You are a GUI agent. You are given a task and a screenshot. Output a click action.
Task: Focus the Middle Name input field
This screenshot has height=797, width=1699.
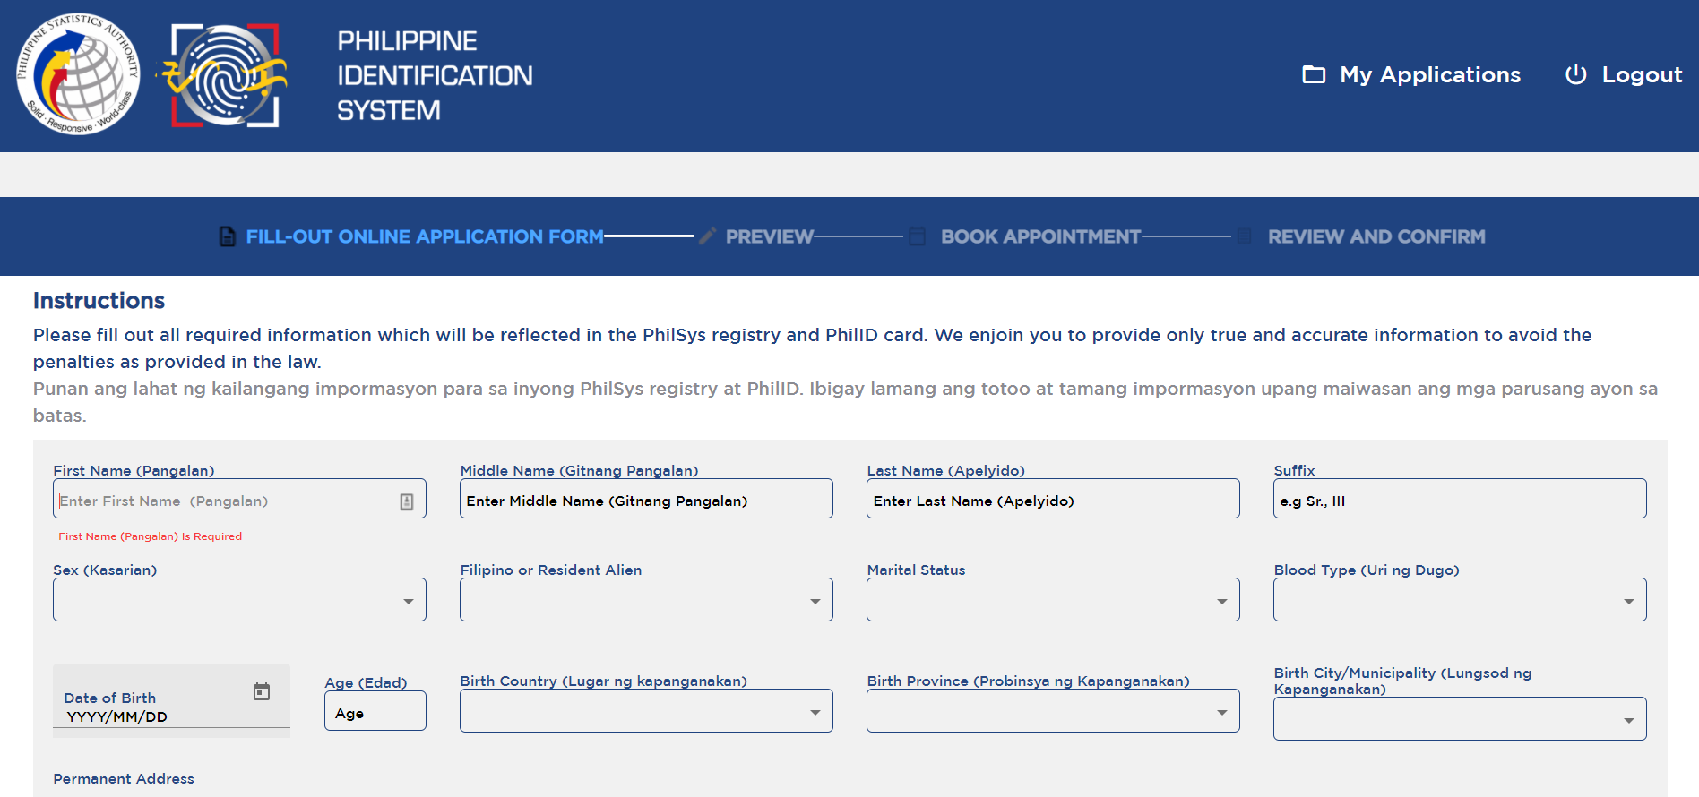(x=646, y=499)
